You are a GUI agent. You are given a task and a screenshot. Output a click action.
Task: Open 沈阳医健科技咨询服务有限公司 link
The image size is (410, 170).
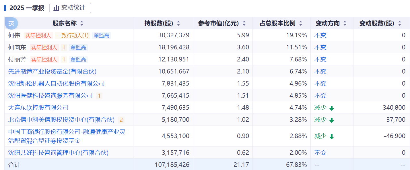pyautogui.click(x=50, y=96)
